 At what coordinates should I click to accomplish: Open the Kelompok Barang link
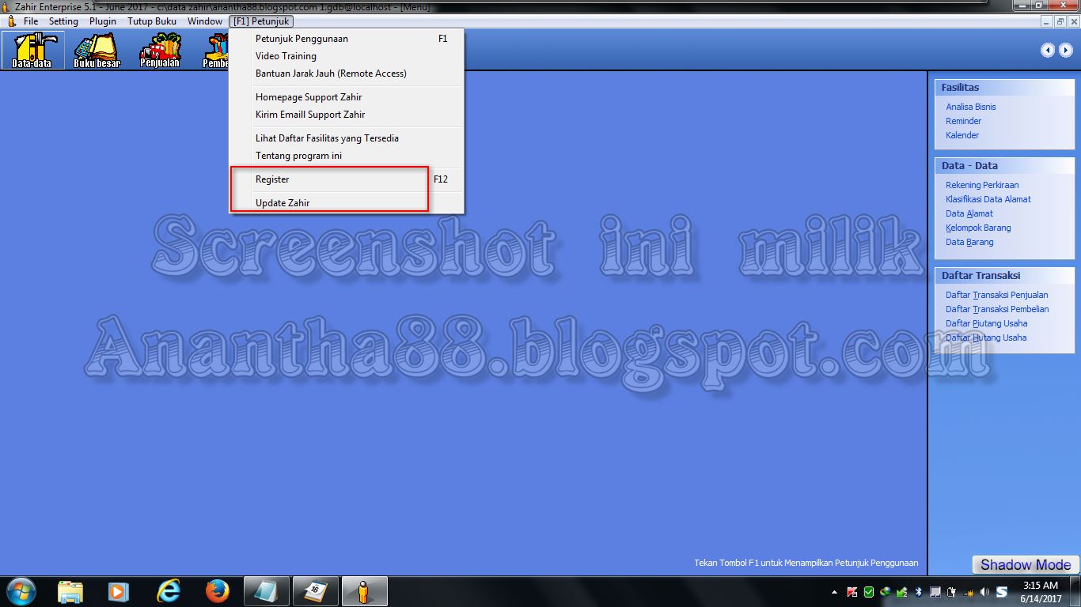978,228
